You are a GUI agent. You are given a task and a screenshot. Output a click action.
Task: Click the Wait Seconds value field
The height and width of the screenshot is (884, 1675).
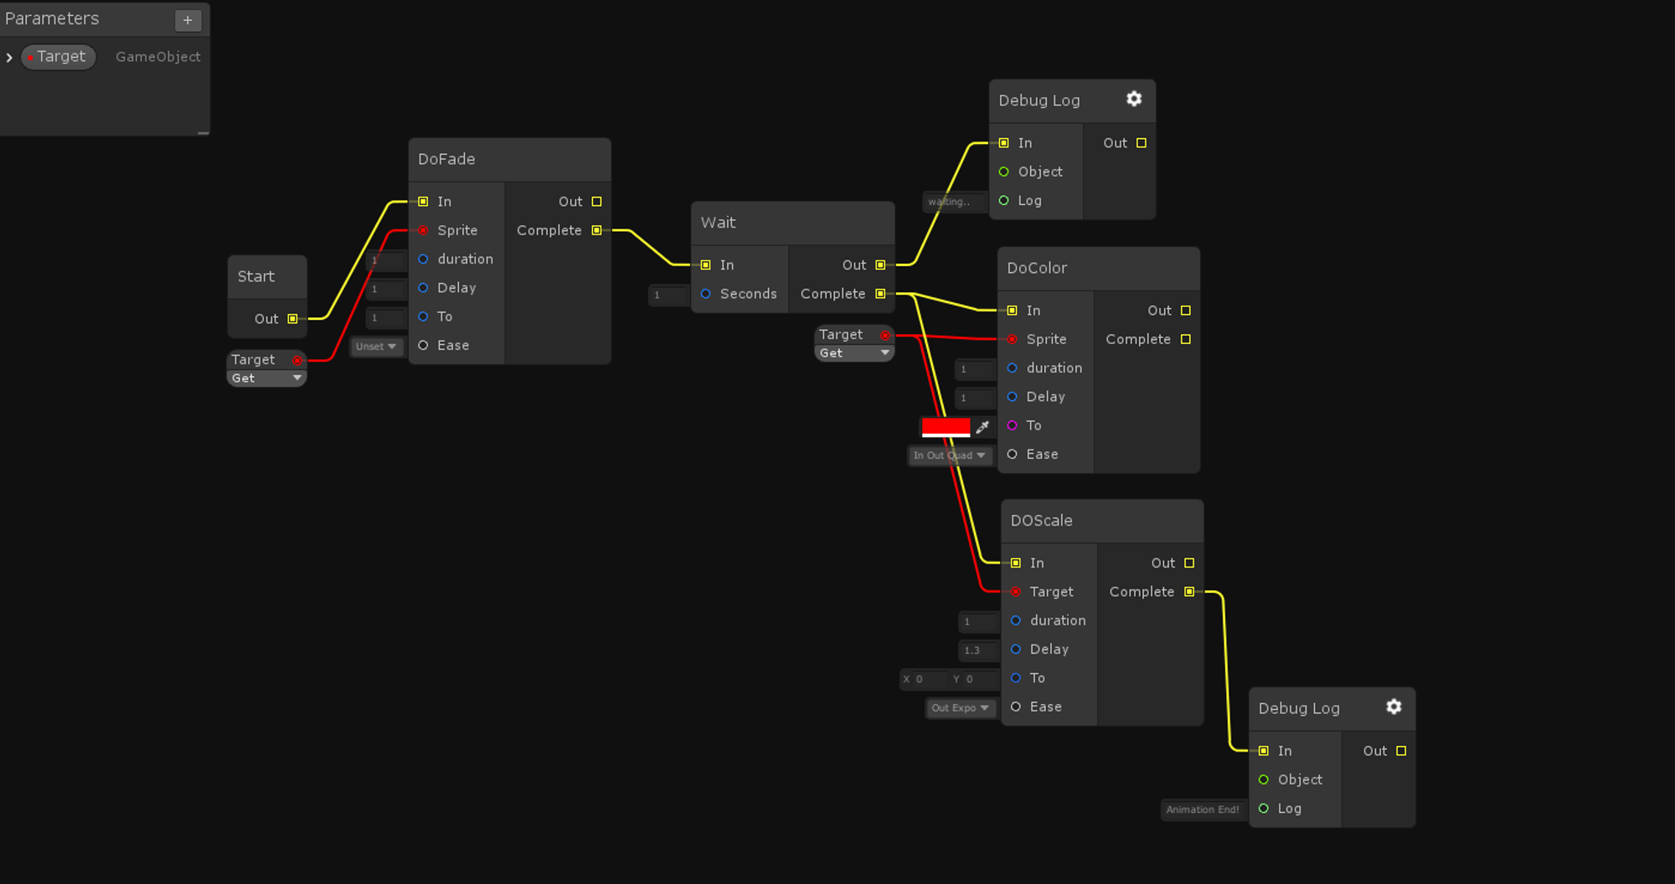click(x=668, y=295)
